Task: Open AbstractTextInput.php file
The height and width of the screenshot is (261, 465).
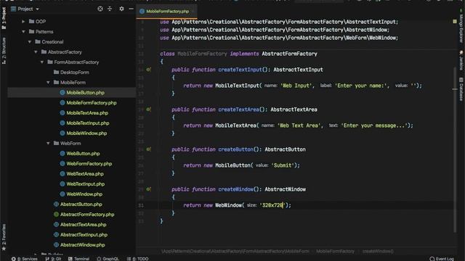Action: [x=81, y=235]
